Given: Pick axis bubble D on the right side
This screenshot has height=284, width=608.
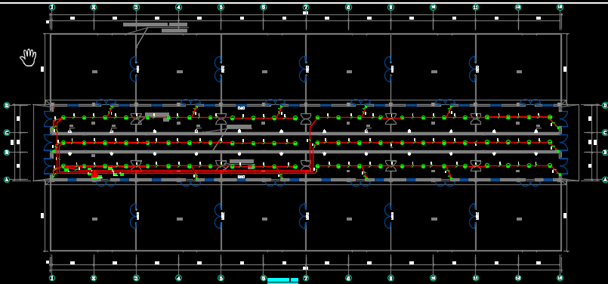Looking at the screenshot, I should pos(605,105).
